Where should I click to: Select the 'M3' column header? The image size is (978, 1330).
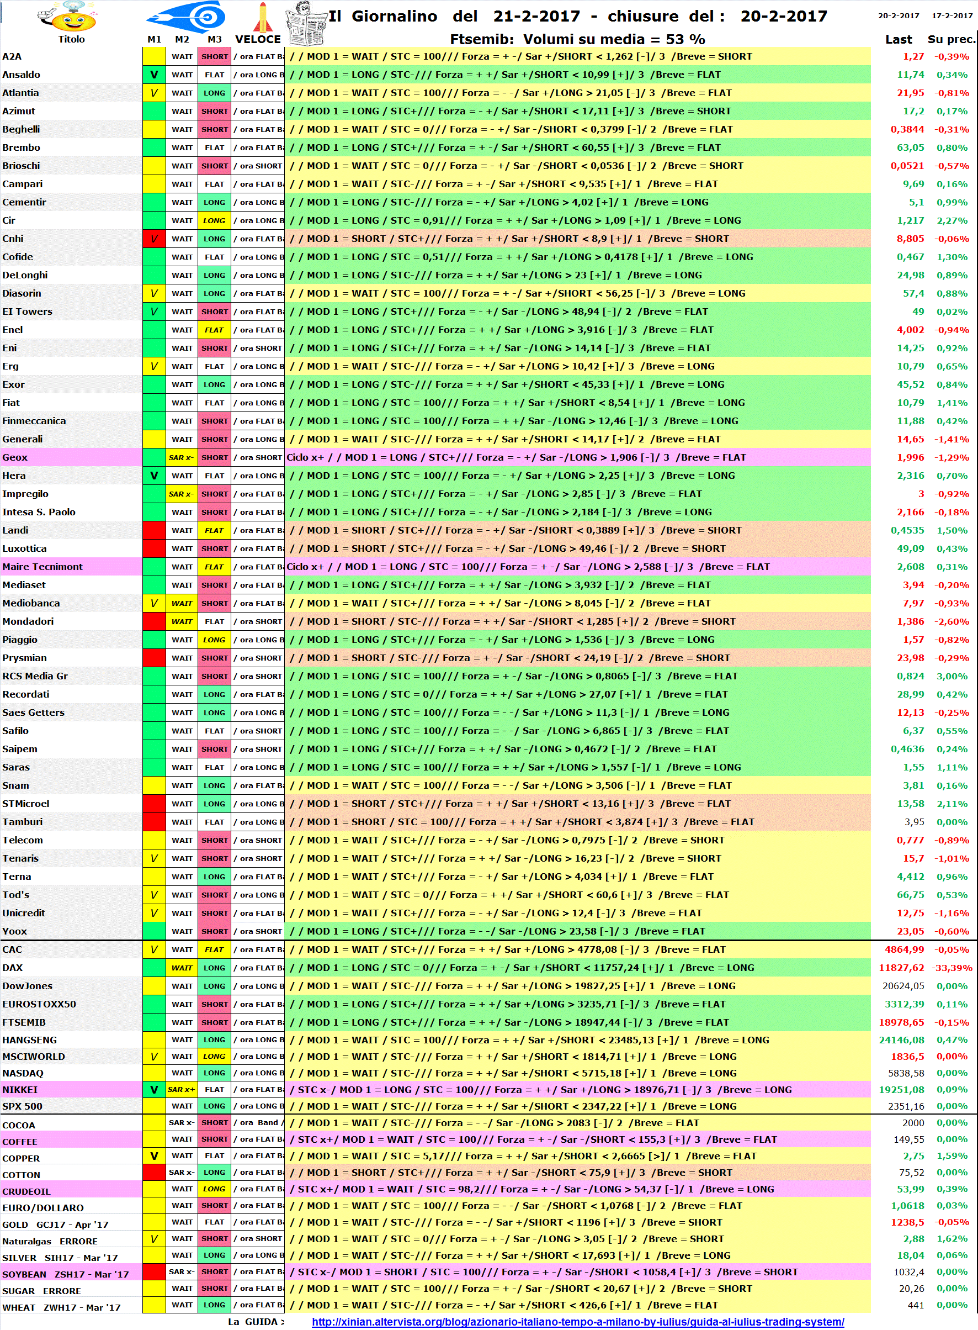[x=214, y=39]
